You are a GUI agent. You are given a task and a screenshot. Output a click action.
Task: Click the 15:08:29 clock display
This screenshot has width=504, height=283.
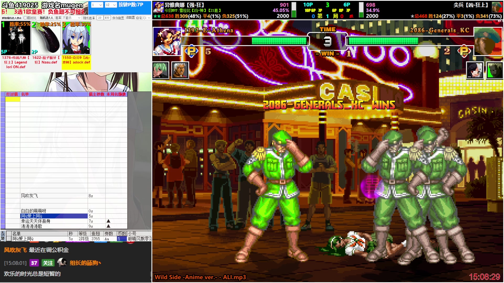tap(485, 276)
